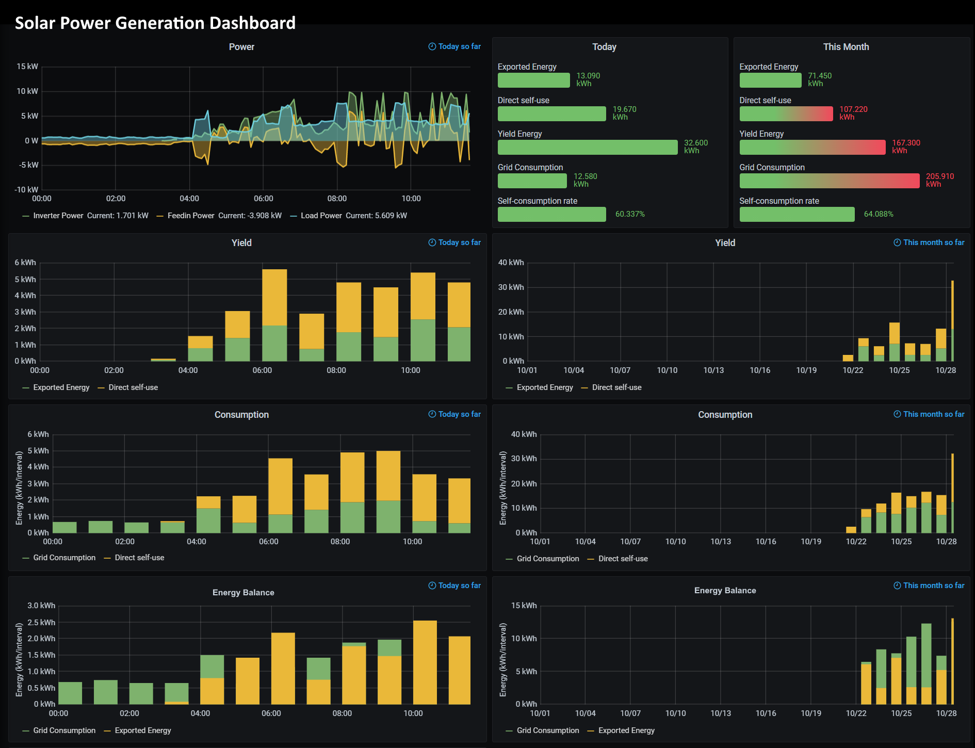Toggle Direct self-use in the monthly Yield legend
Viewport: 975px width, 748px height.
coord(617,387)
